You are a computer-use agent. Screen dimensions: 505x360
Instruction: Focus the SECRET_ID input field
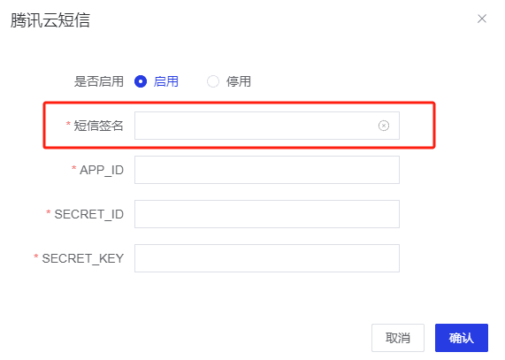[267, 214]
